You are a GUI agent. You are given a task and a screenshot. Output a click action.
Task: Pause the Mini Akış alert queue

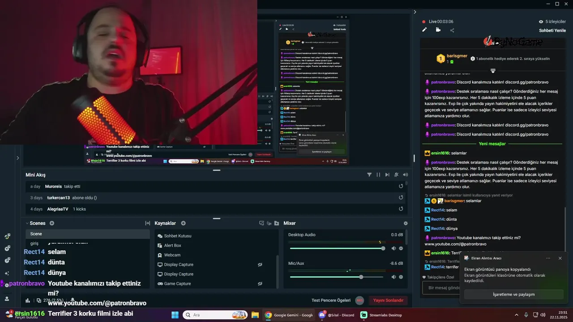(x=378, y=175)
